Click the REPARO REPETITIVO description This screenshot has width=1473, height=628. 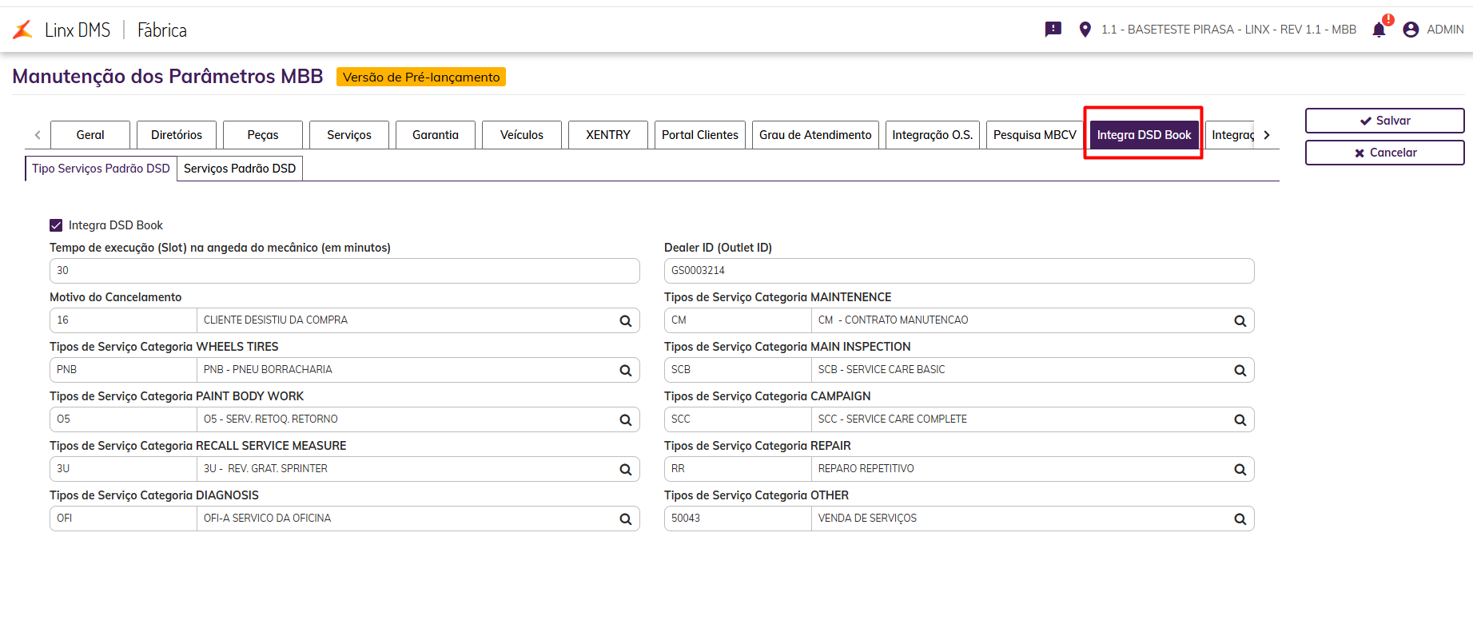pos(866,469)
